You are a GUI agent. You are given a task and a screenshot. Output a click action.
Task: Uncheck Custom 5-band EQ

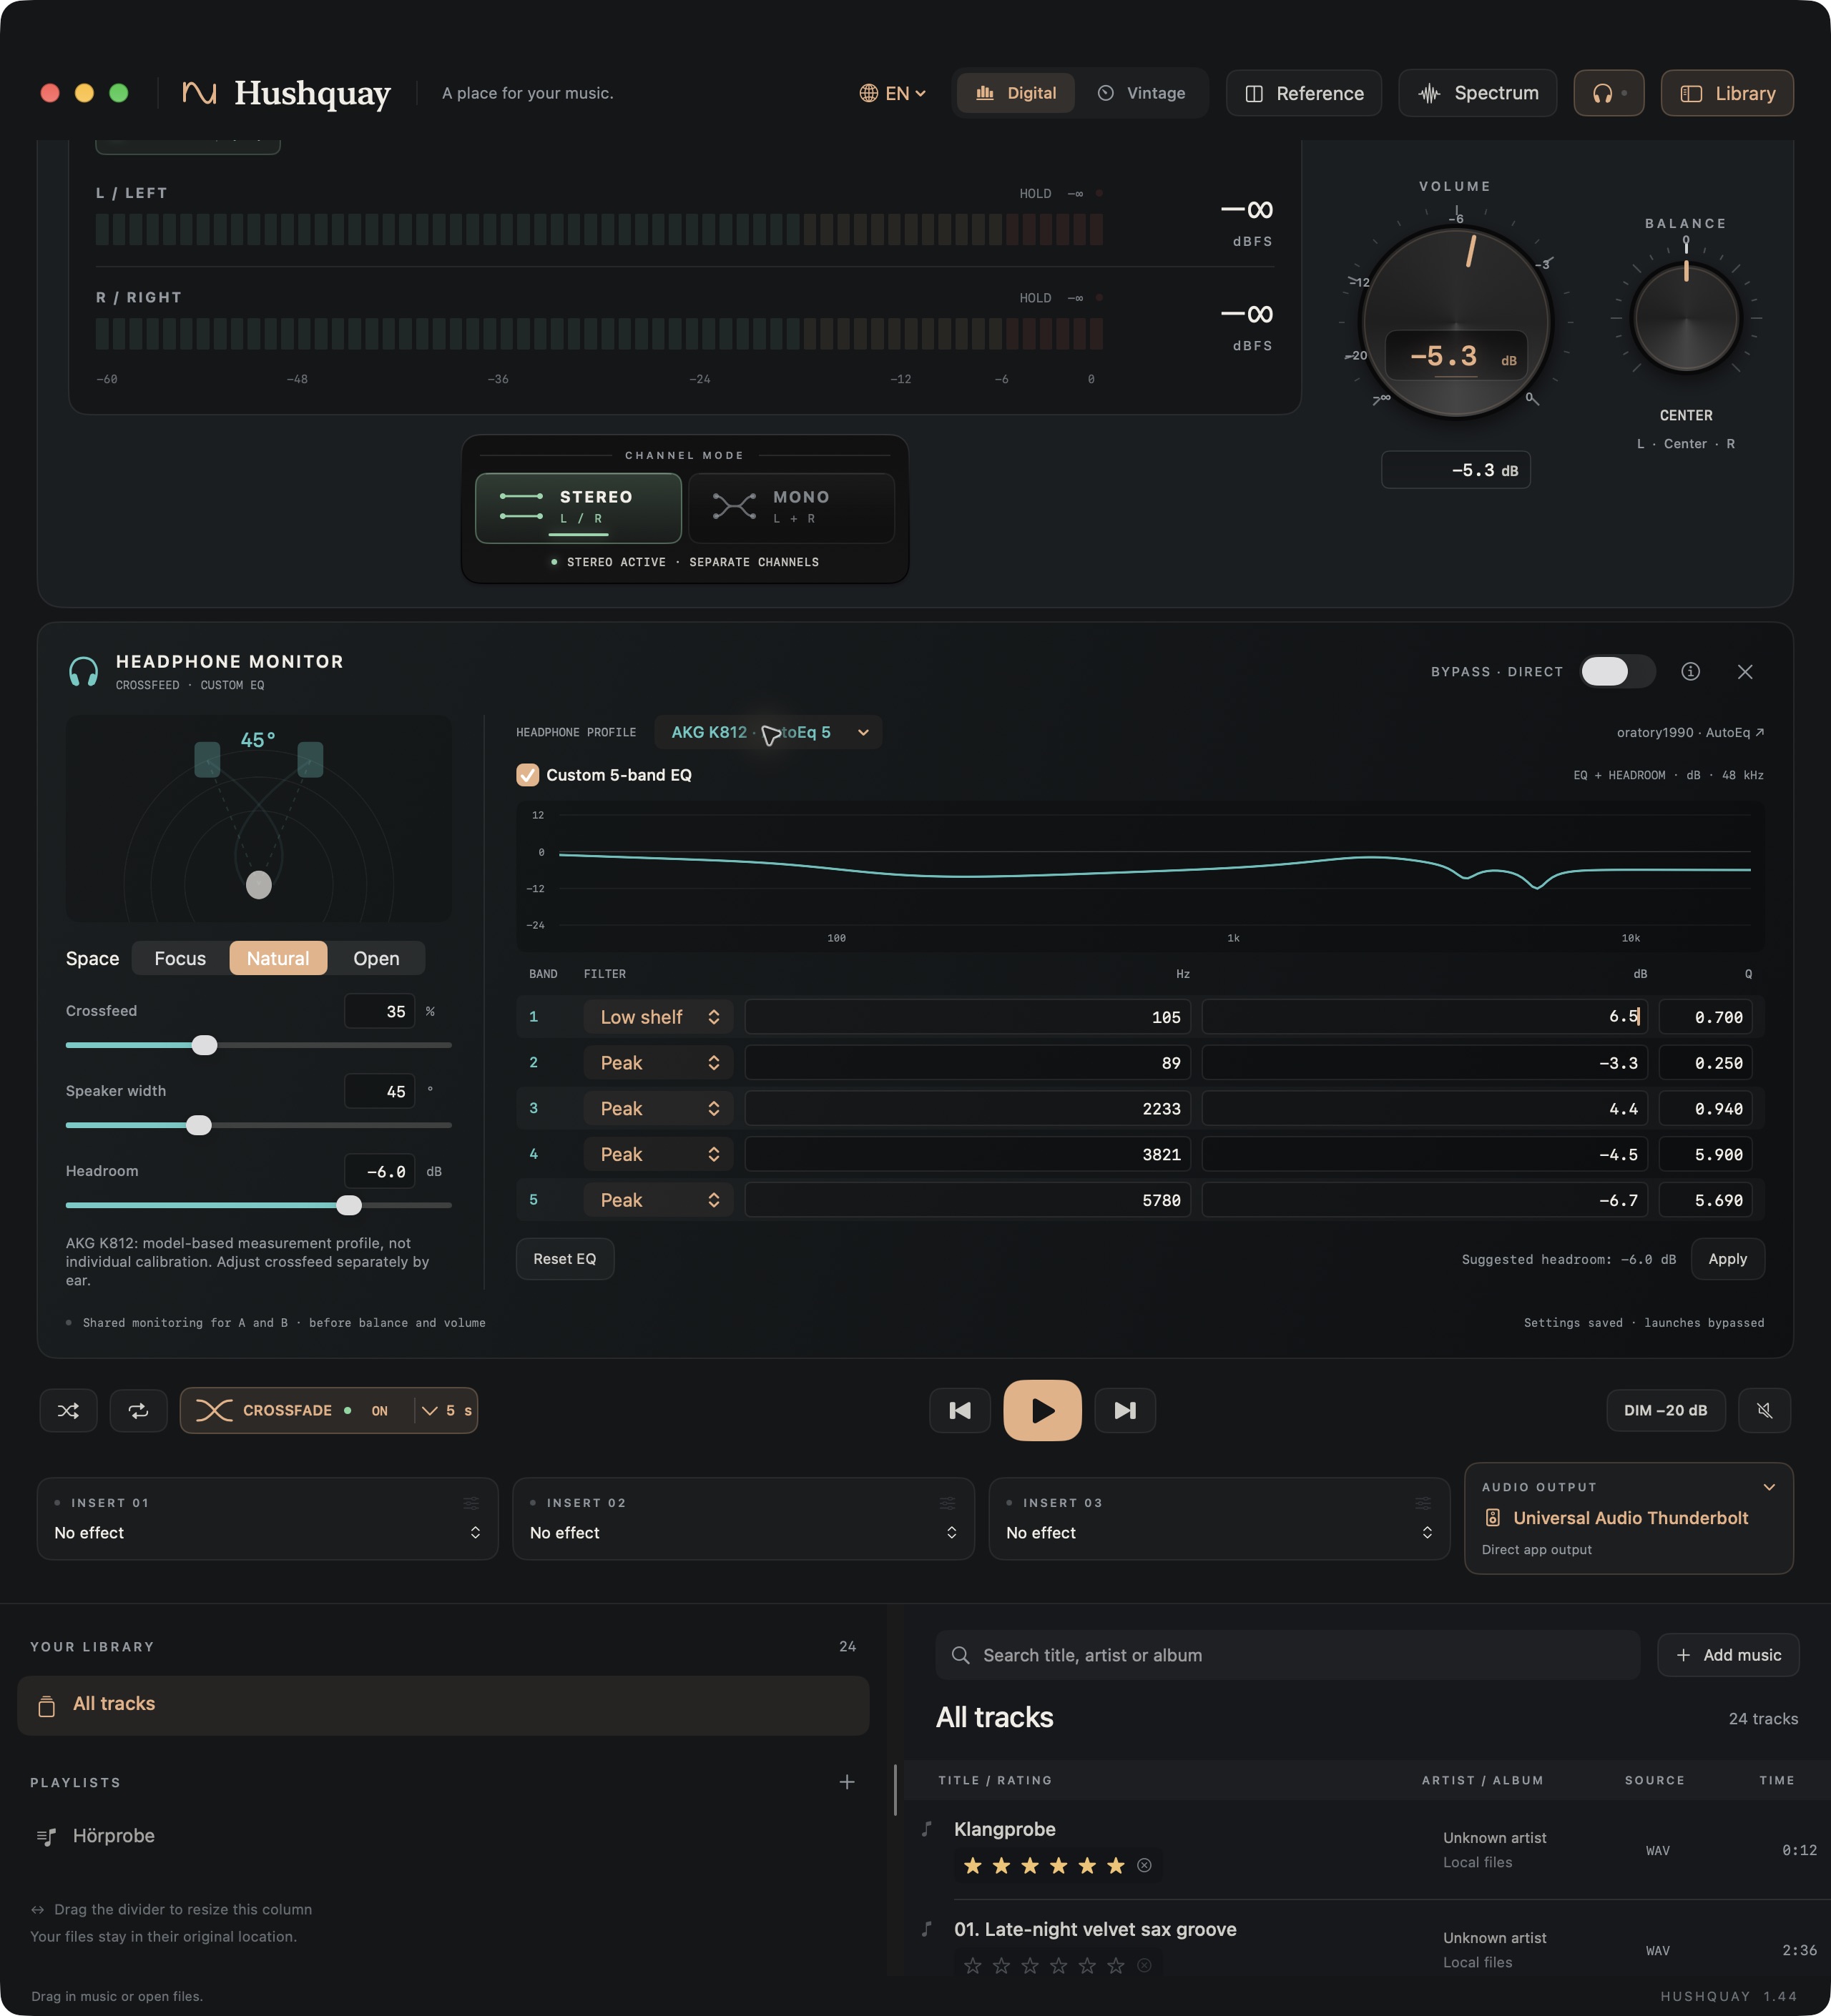527,775
